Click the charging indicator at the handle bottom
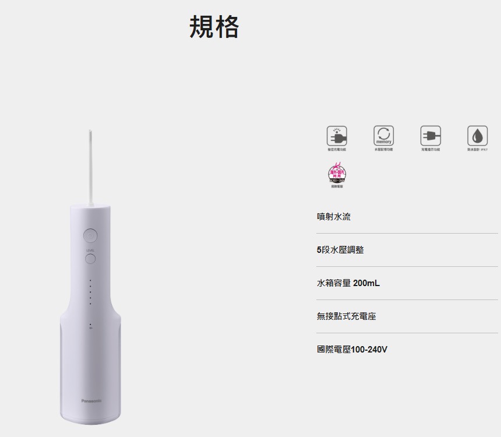This screenshot has height=437, width=501. coord(91,326)
